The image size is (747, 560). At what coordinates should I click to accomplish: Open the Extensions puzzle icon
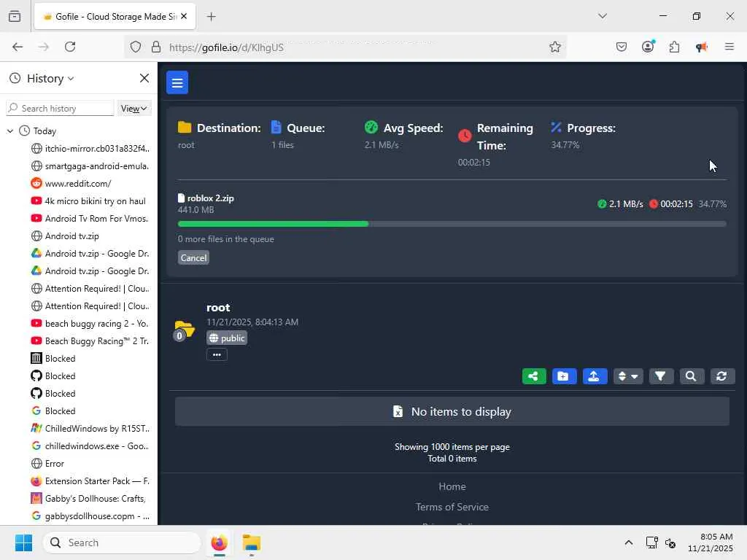[674, 47]
